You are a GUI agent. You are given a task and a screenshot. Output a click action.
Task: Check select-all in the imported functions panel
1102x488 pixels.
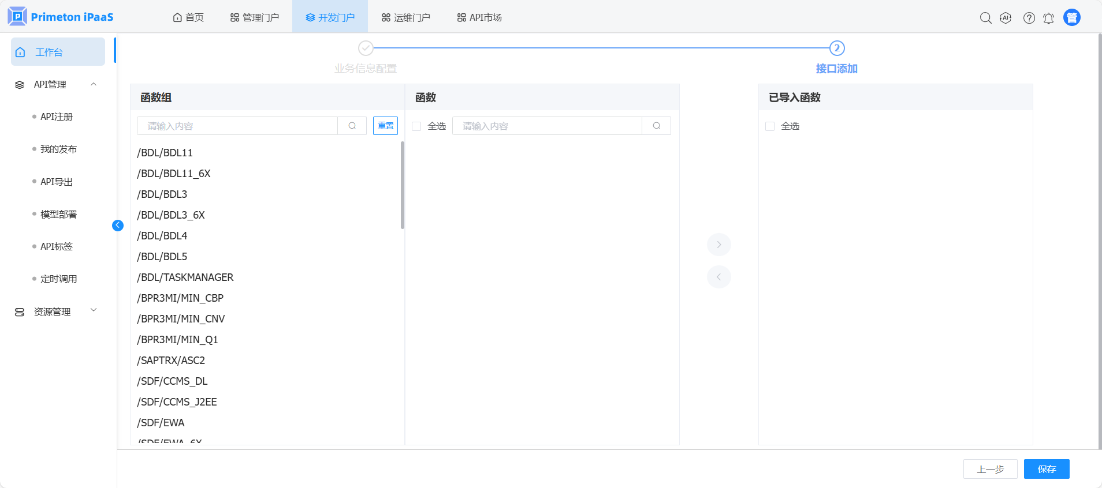(x=770, y=126)
